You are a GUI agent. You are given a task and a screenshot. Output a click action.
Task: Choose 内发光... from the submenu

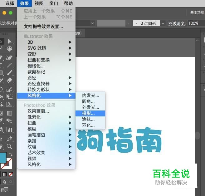[90, 96]
